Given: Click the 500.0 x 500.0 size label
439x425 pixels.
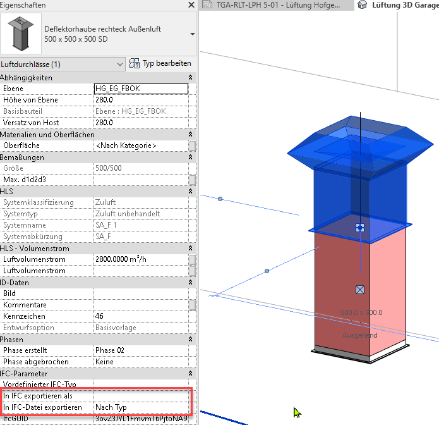Looking at the screenshot, I should pyautogui.click(x=361, y=312).
